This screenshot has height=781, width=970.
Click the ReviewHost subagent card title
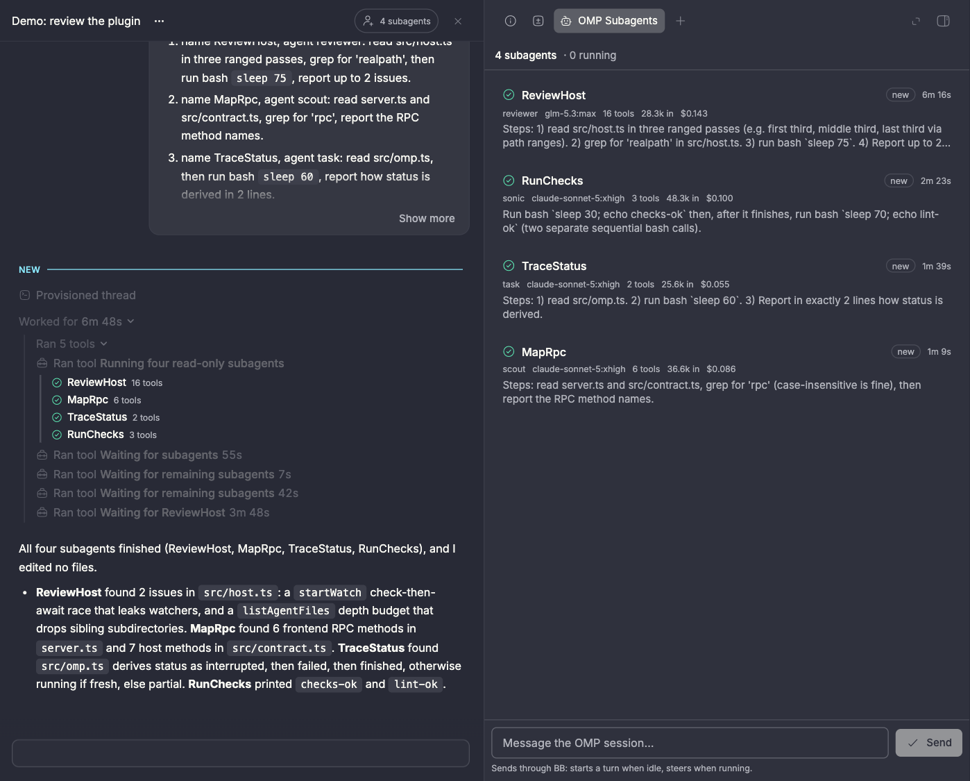point(554,95)
